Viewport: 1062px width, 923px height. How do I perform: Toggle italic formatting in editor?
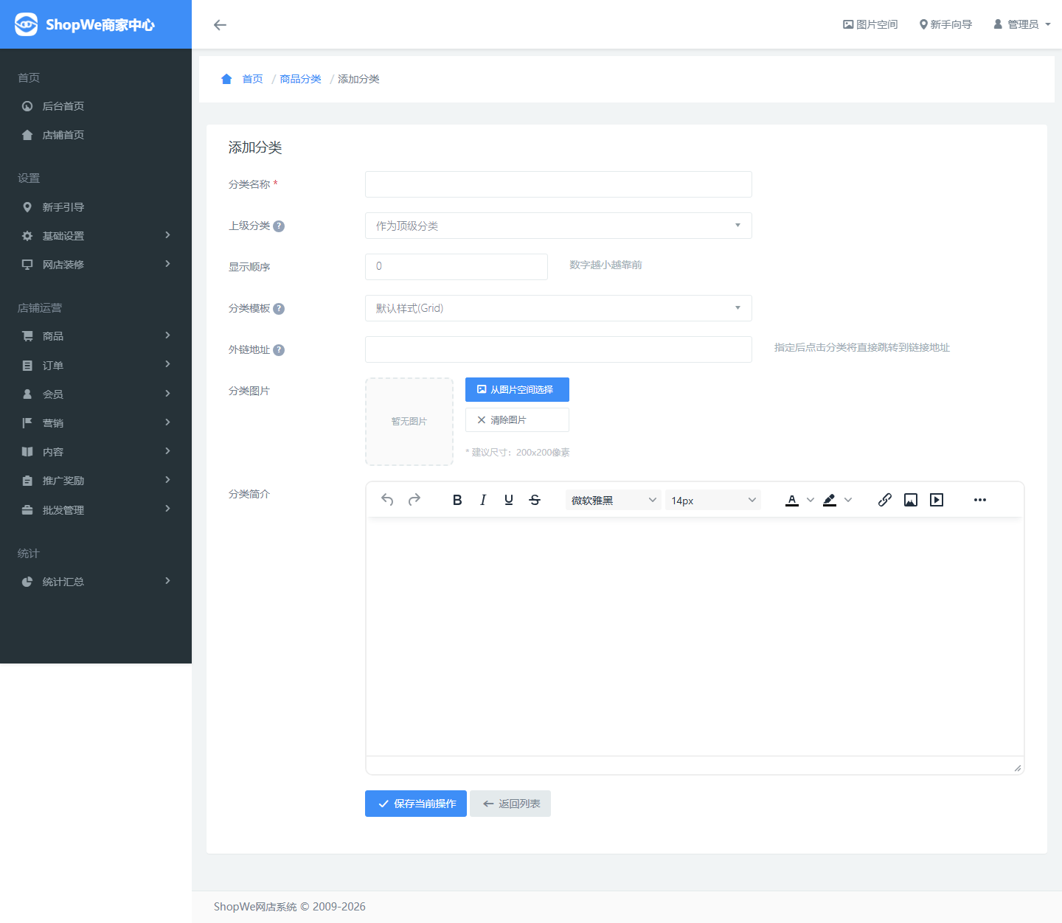coord(483,500)
